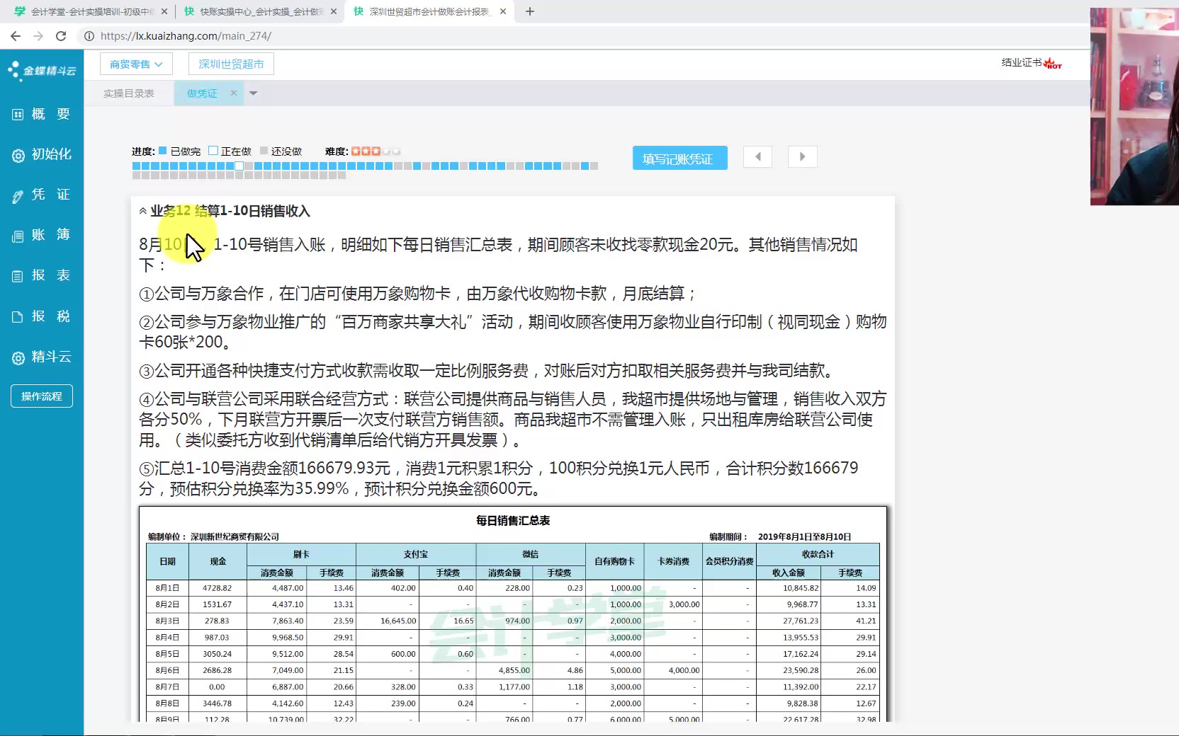
Task: Click the 每日销售汇总表 table title
Action: 513,521
